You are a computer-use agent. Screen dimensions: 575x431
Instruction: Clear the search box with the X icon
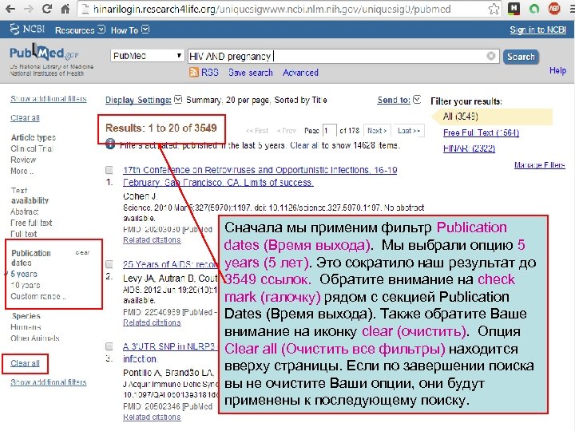tap(491, 56)
